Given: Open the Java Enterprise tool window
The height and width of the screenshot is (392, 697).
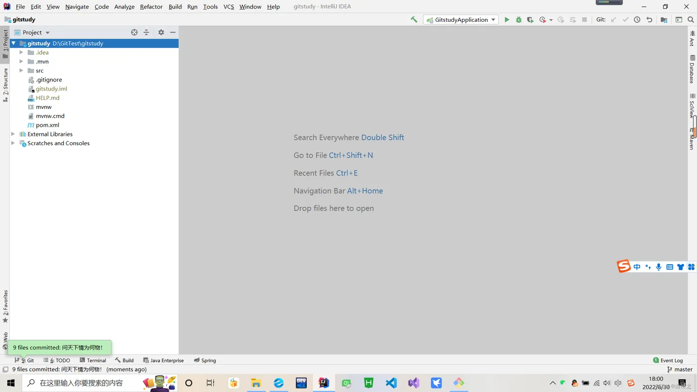Looking at the screenshot, I should (x=163, y=360).
